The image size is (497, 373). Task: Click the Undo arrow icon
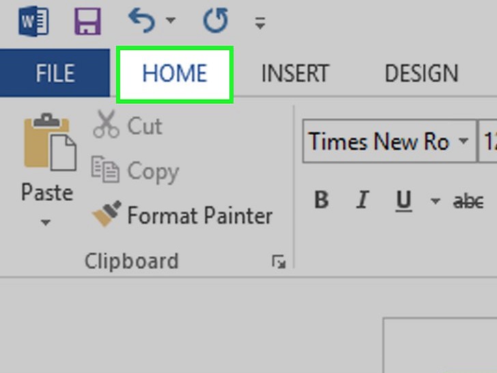click(142, 21)
